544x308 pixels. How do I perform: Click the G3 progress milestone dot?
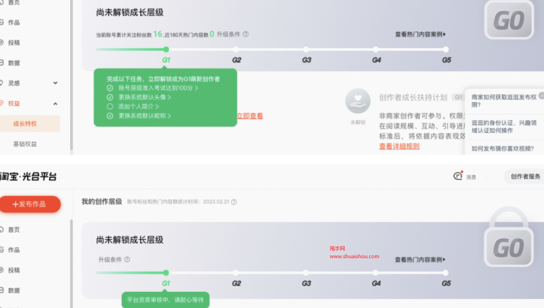click(x=306, y=49)
